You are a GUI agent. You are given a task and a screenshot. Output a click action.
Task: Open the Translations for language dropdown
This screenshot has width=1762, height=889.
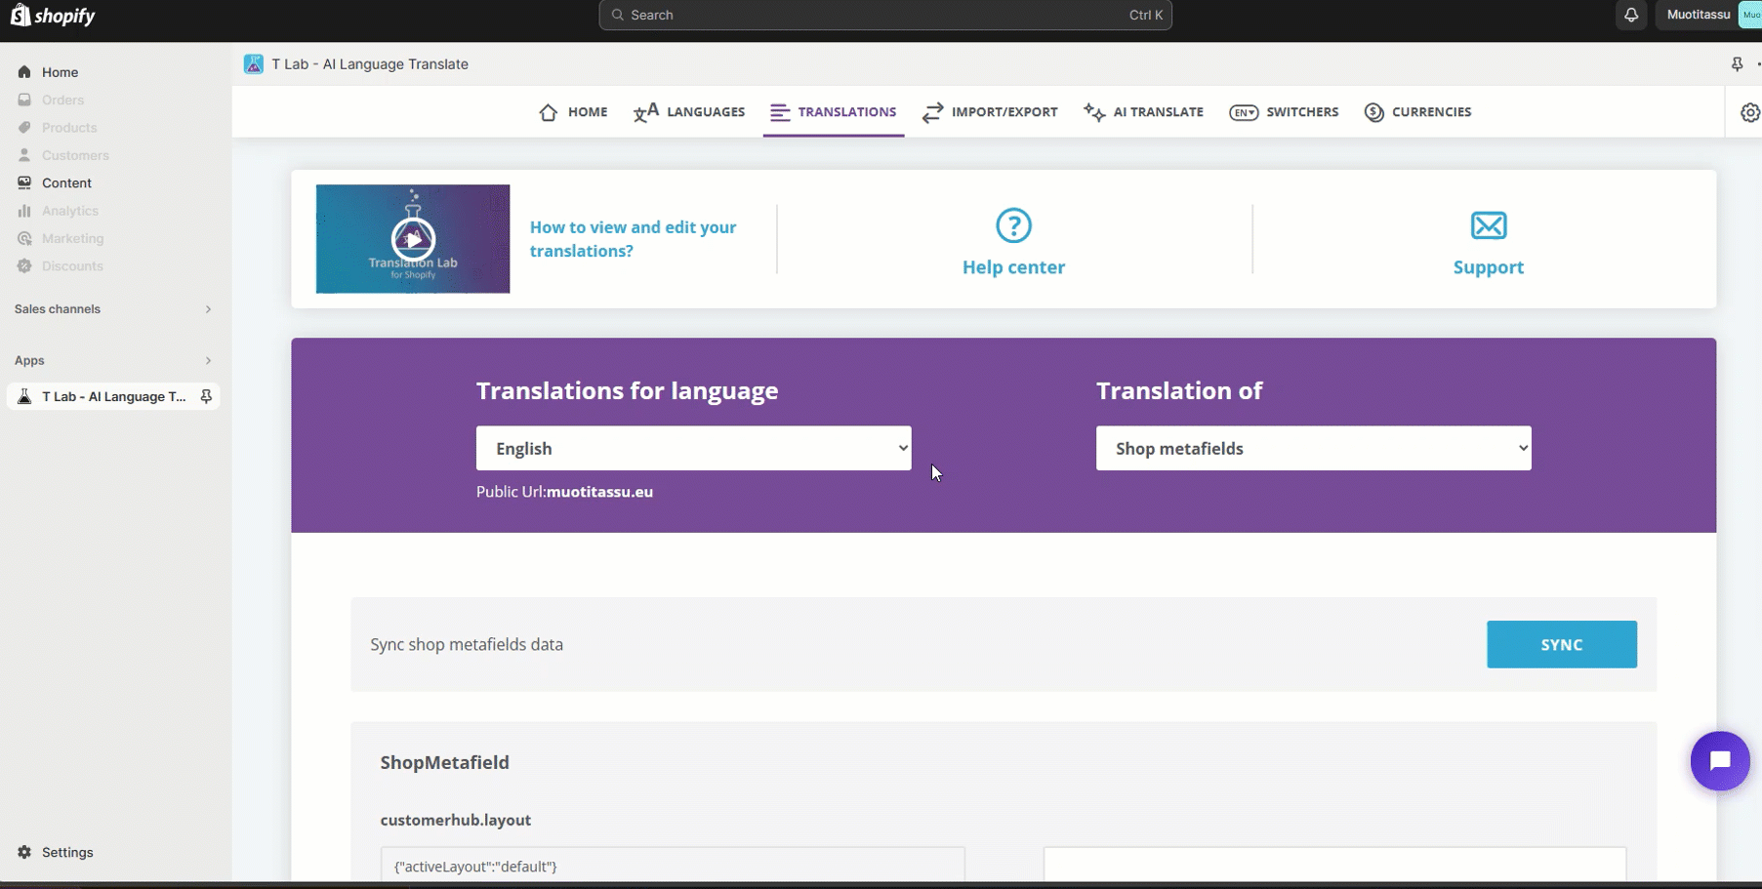(x=693, y=448)
